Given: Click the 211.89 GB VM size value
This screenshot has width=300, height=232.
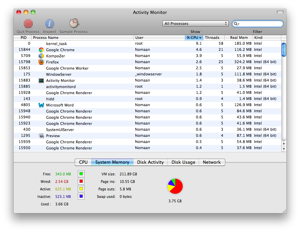Looking at the screenshot, I should 129,174.
